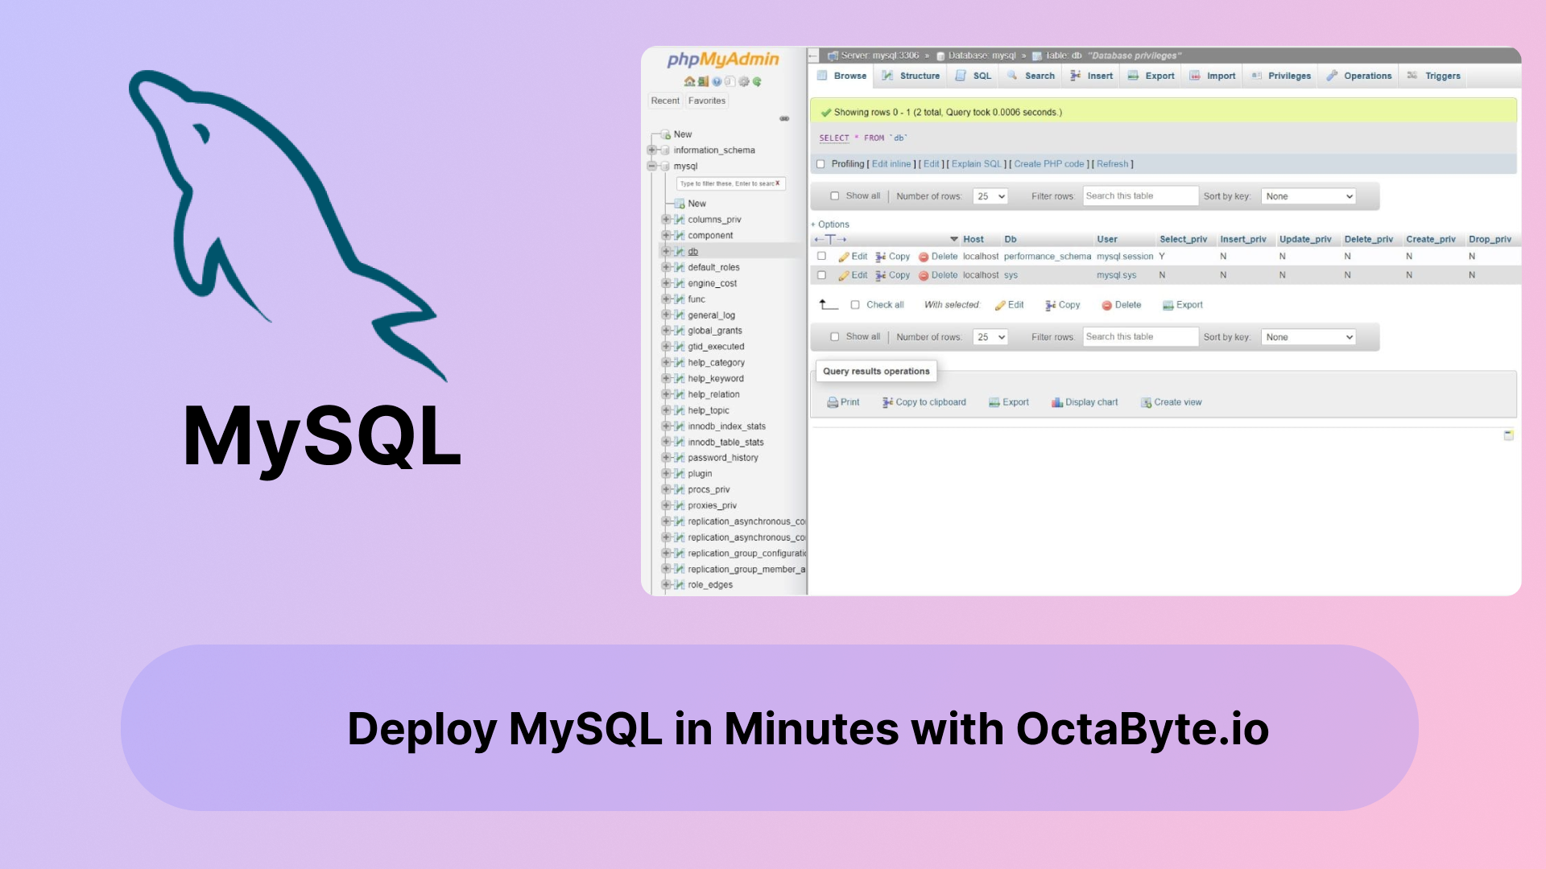
Task: Click the chain link icon in the navigation panel
Action: [x=784, y=118]
